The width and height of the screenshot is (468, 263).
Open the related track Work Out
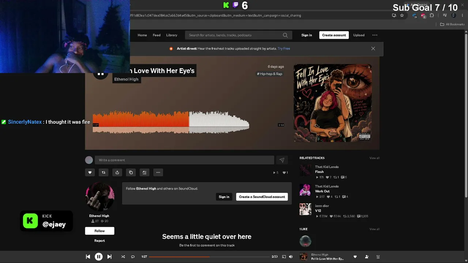(x=322, y=191)
